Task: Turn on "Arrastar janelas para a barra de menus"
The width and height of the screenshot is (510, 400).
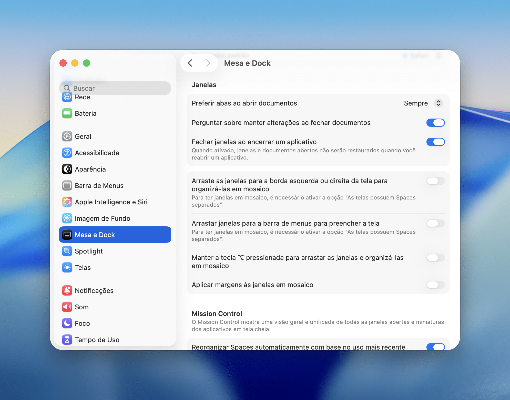Action: point(435,223)
